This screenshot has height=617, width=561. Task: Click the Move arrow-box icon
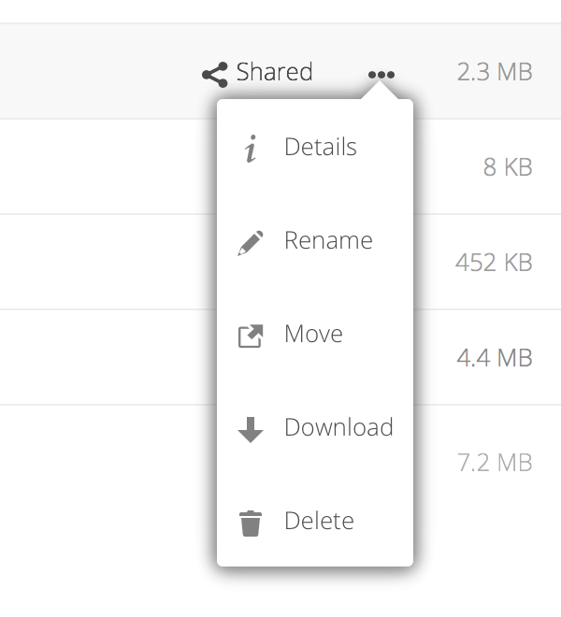pyautogui.click(x=250, y=336)
